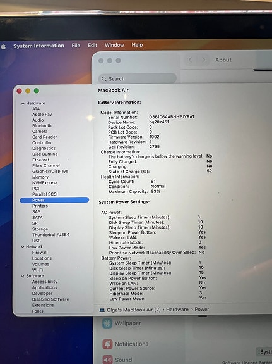Select USB in the sidebar

37,241
